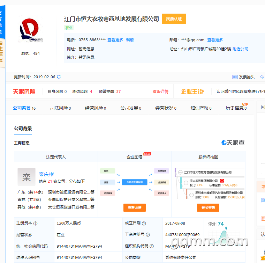This screenshot has width=265, height=263.
Task: Click 太仓恒深旅游开发有限...等 company entry
Action: tap(71, 207)
